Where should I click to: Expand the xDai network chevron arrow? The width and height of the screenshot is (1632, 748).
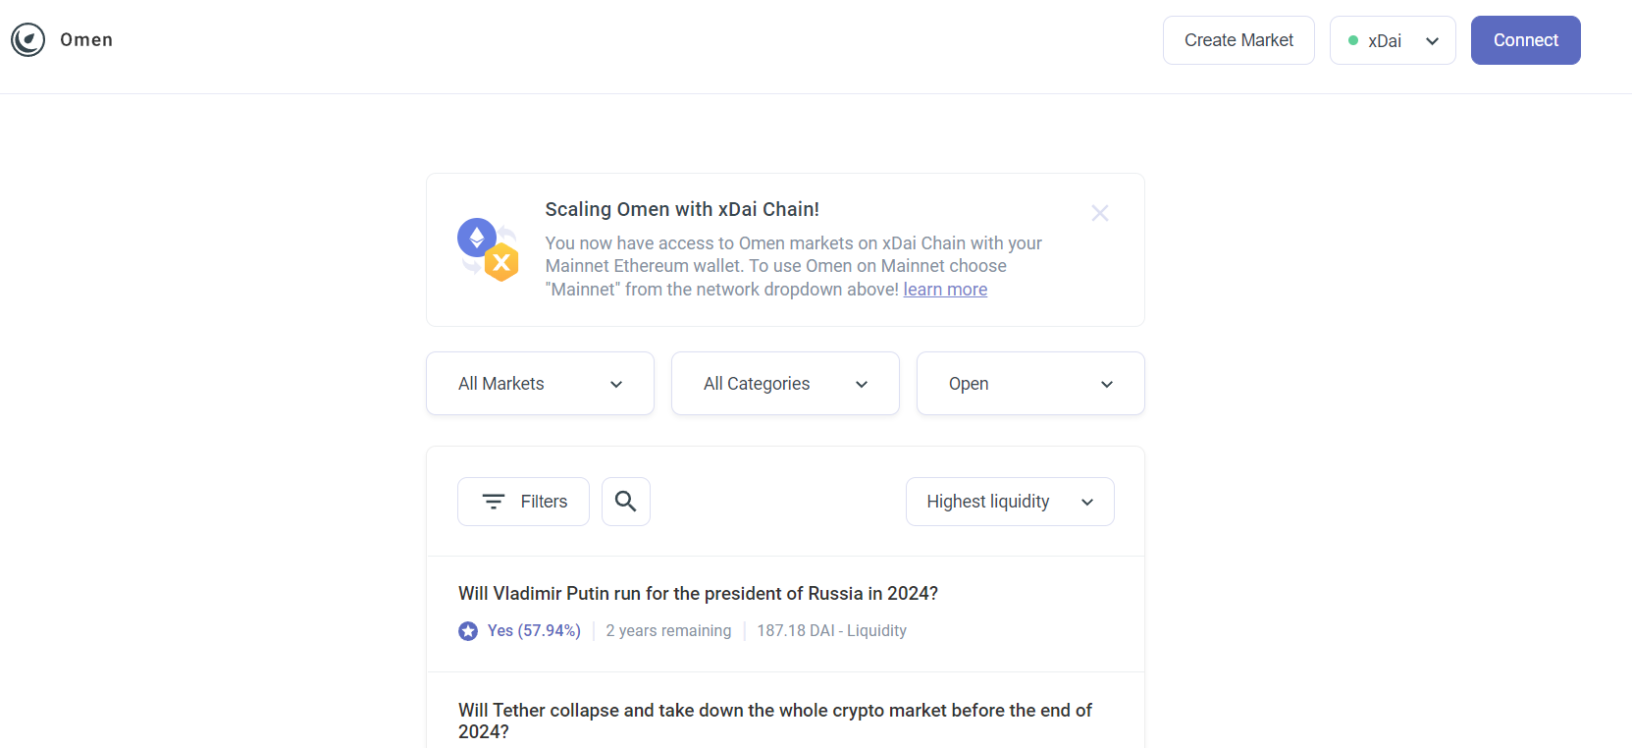tap(1433, 41)
